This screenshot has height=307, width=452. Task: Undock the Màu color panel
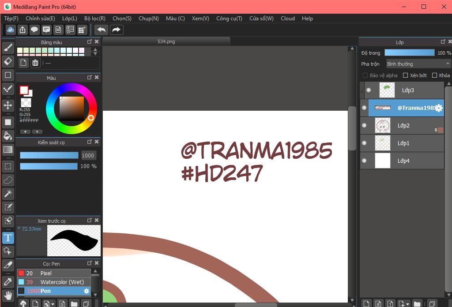(89, 77)
